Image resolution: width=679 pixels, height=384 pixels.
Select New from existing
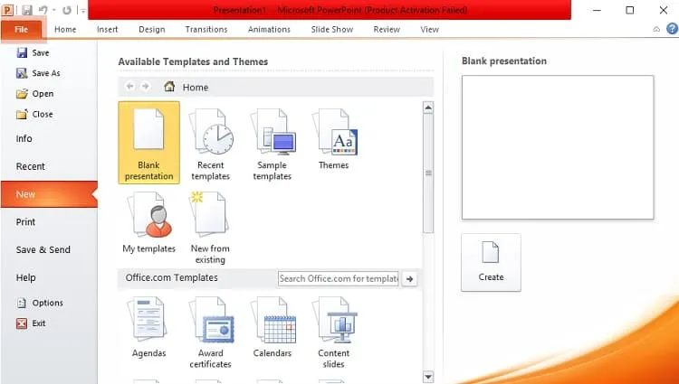click(210, 228)
